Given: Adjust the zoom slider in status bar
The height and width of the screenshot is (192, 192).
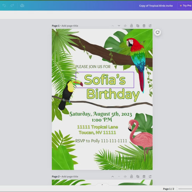Looking at the screenshot, I should (185, 189).
